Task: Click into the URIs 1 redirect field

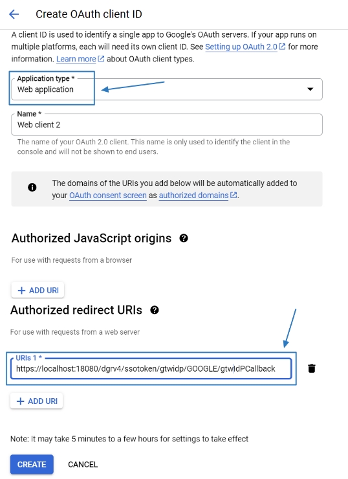Action: pos(151,369)
